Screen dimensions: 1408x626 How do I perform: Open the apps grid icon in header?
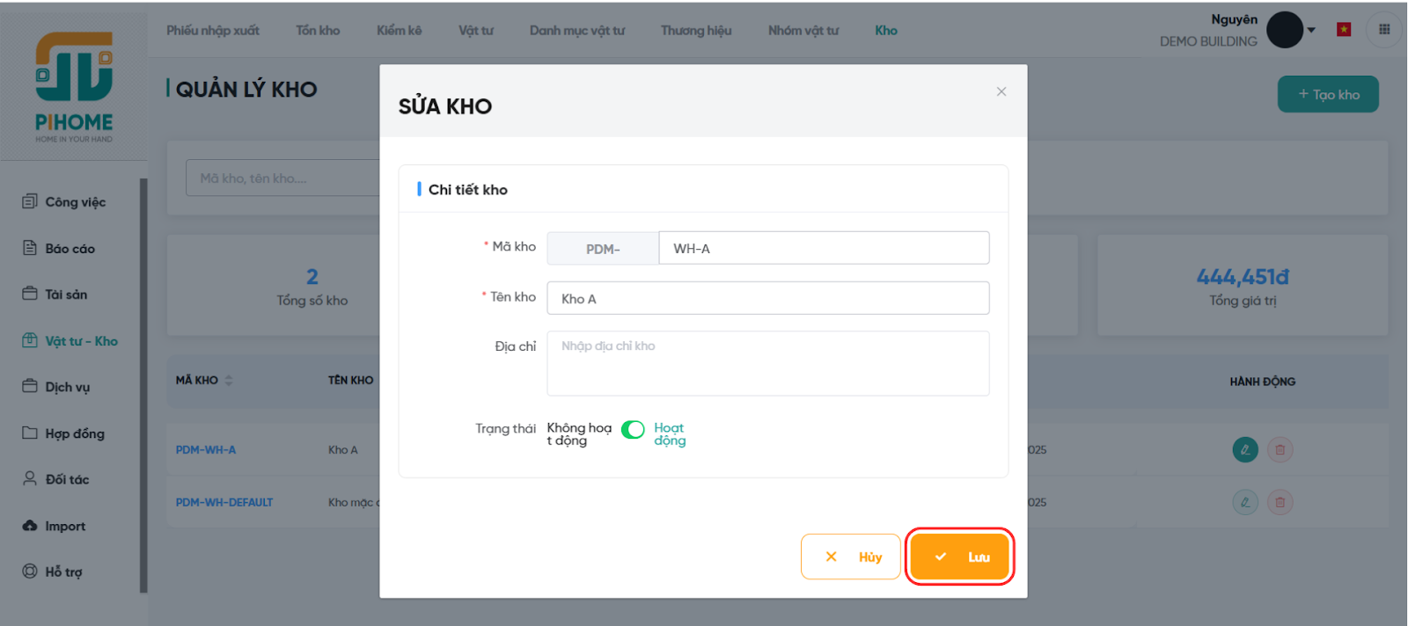click(x=1383, y=30)
